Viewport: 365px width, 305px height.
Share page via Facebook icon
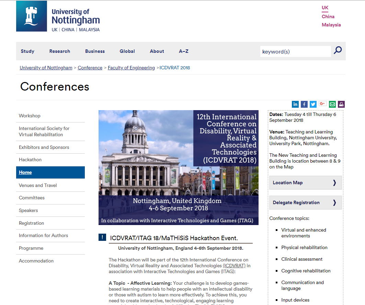point(304,104)
